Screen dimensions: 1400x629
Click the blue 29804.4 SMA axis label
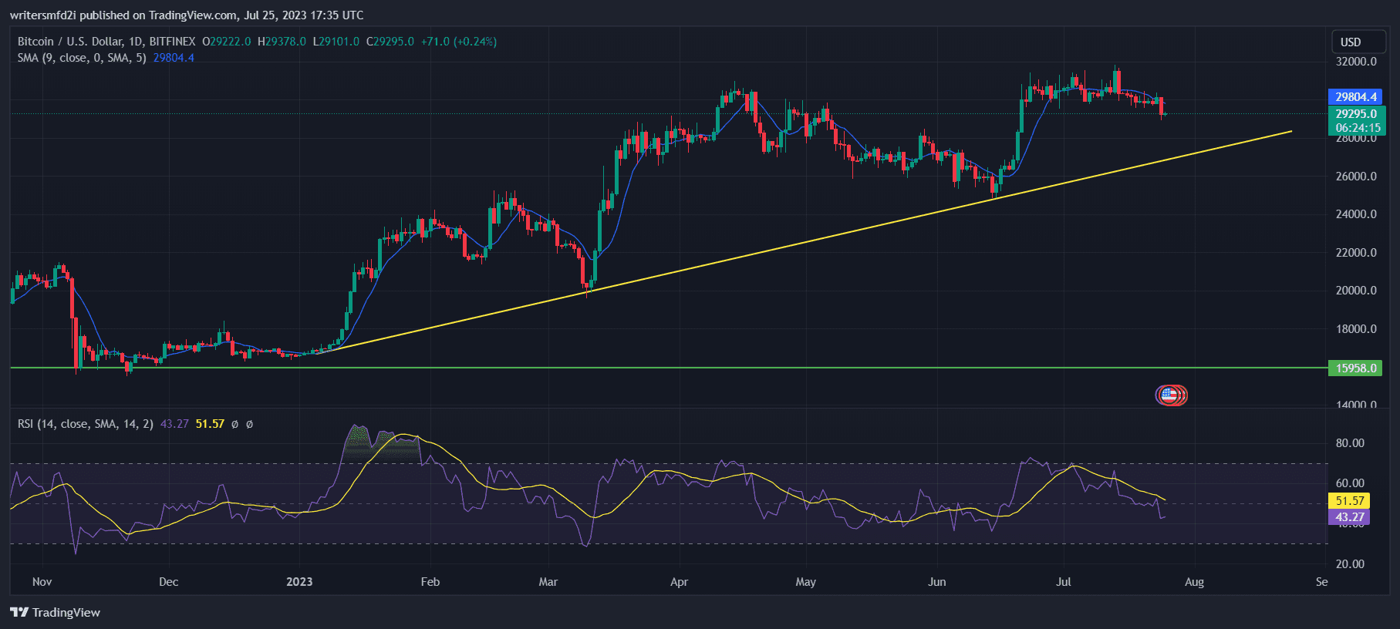(1356, 97)
